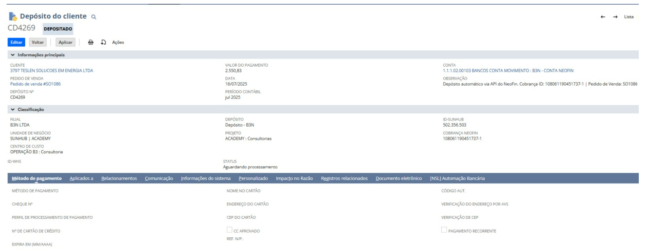The image size is (645, 252).
Task: Click the Editar button
Action: pyautogui.click(x=16, y=43)
